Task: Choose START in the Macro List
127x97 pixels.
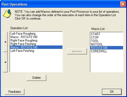Action: coord(107,34)
